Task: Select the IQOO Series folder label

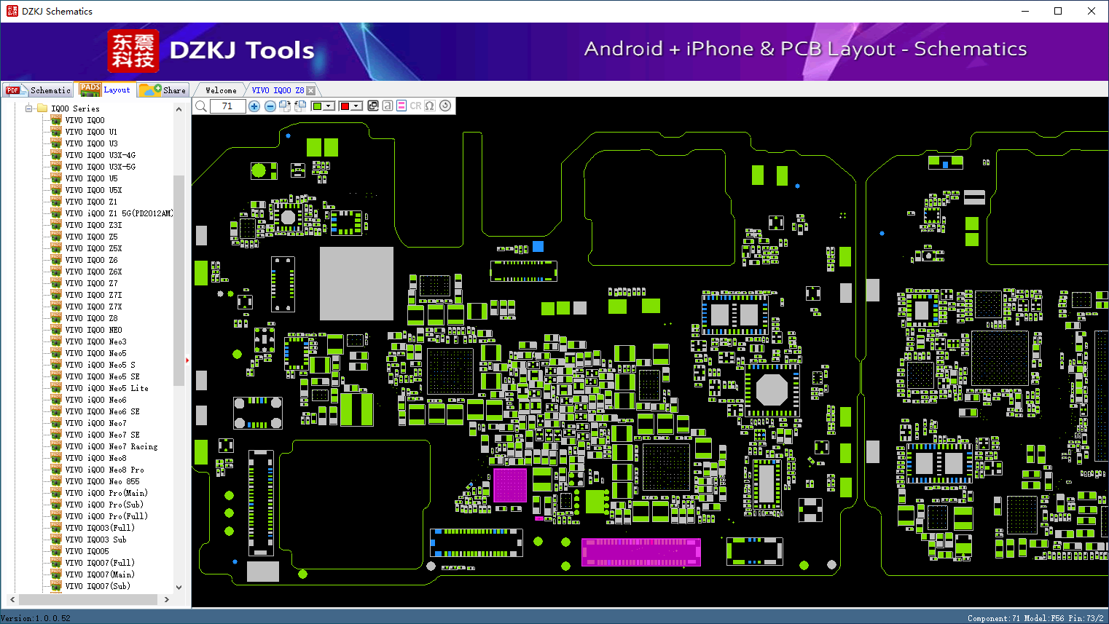Action: [75, 108]
